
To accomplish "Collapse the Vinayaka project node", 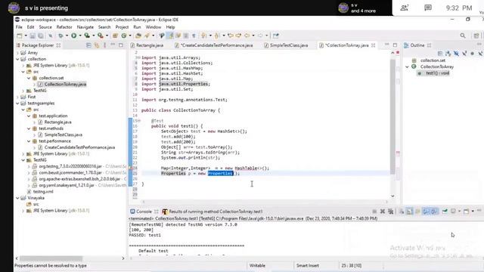I will pyautogui.click(x=17, y=198).
